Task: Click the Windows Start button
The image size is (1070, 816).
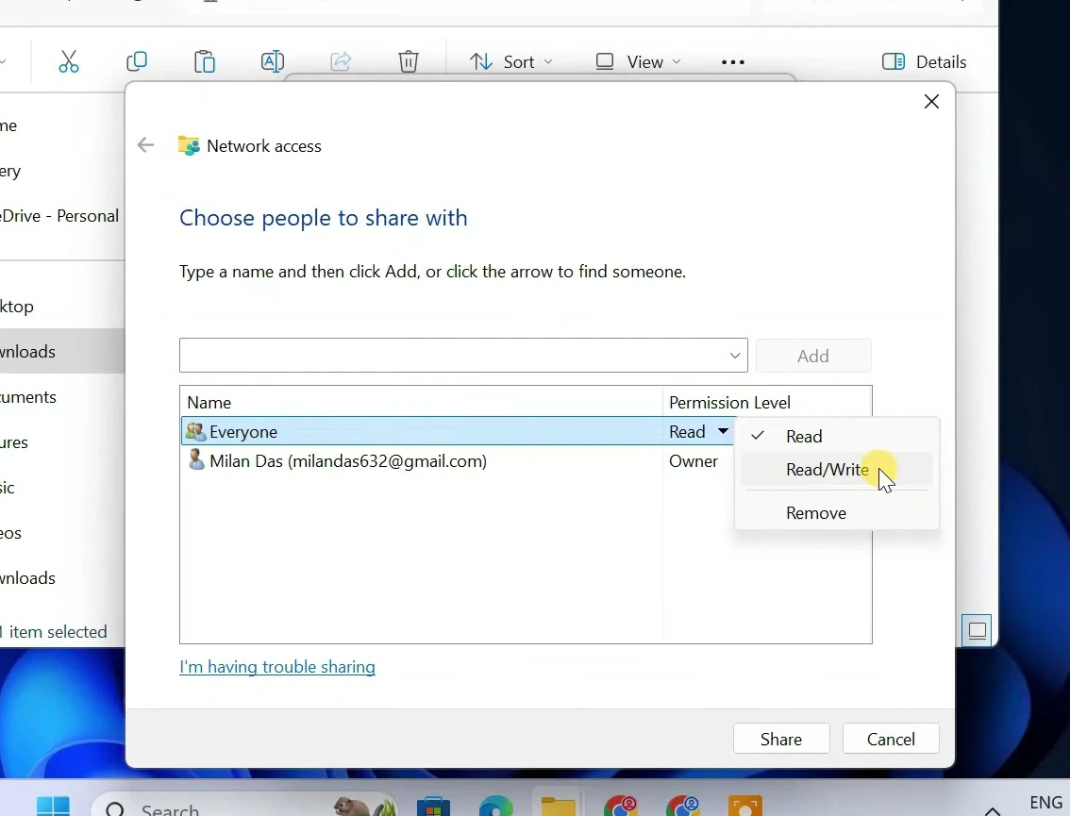Action: 53,806
